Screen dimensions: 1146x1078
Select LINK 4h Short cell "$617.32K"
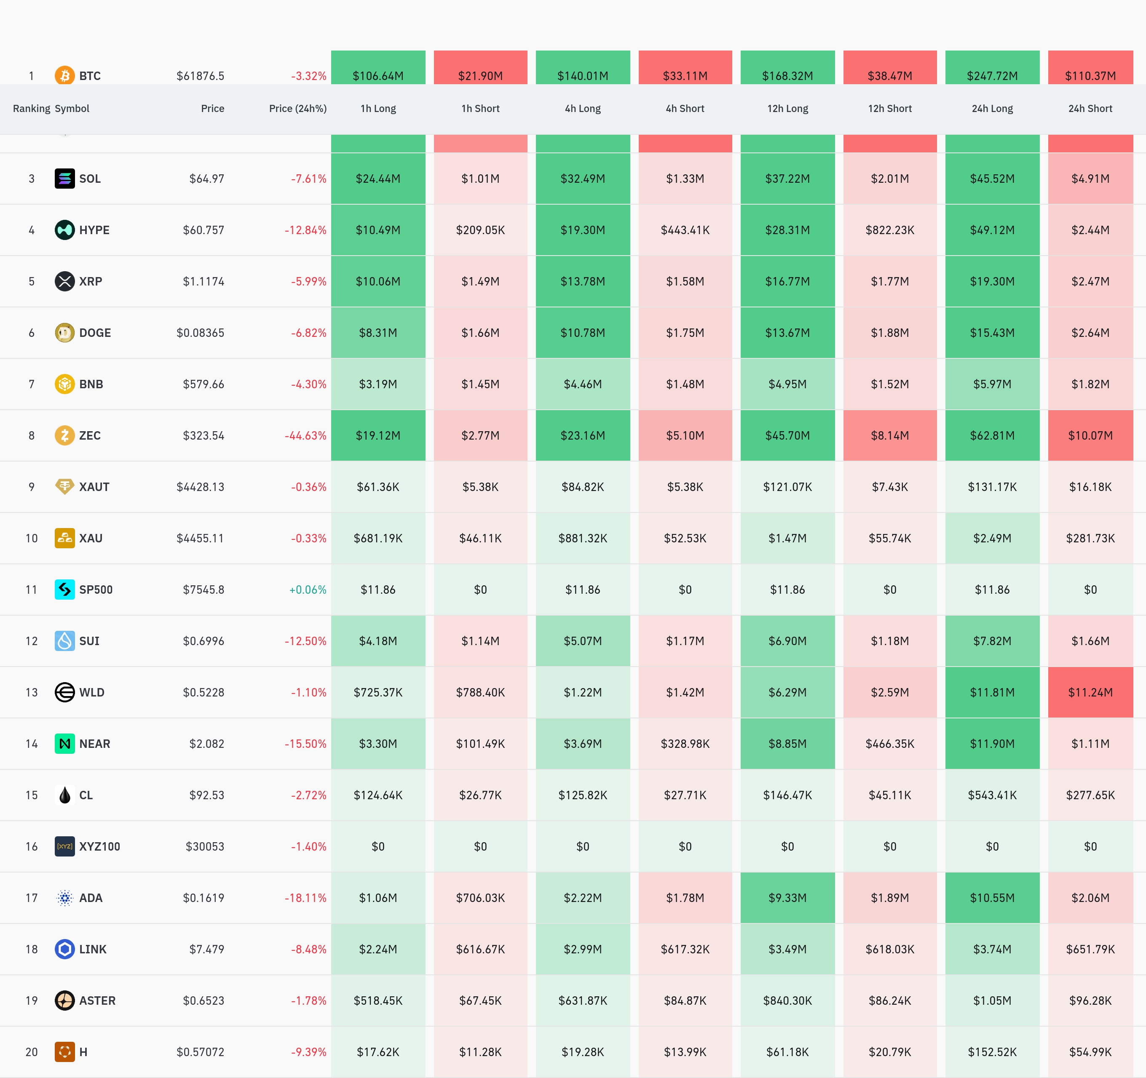[x=685, y=949]
